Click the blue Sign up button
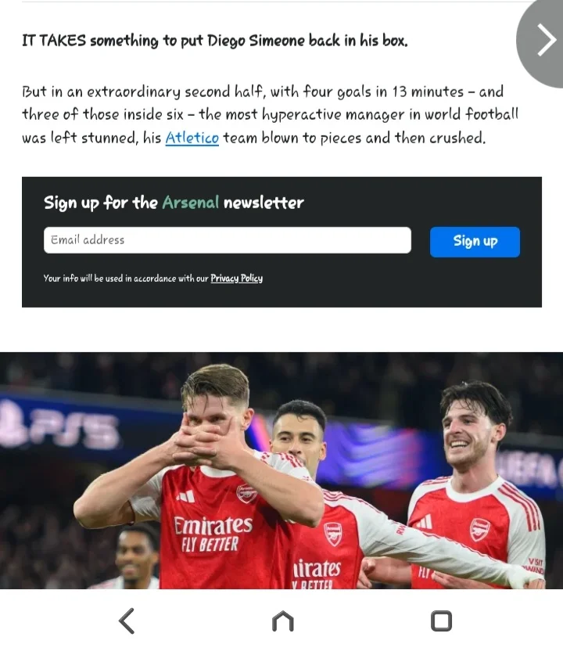The image size is (563, 655). pos(475,242)
